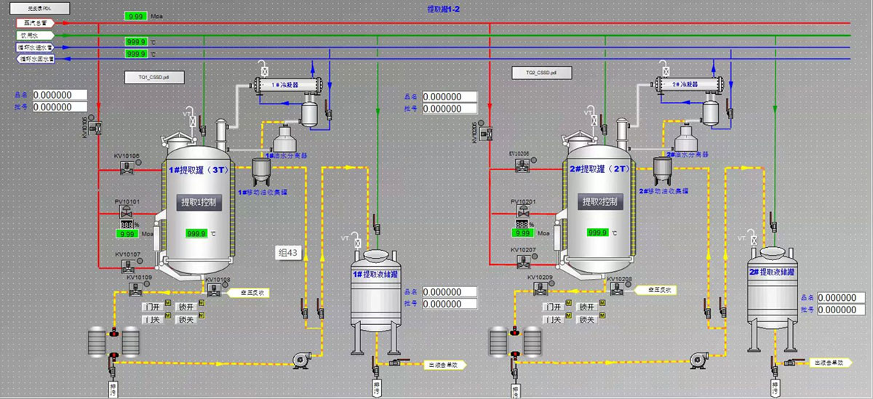The image size is (873, 399).
Task: Click the 组43 group label
Action: [288, 253]
